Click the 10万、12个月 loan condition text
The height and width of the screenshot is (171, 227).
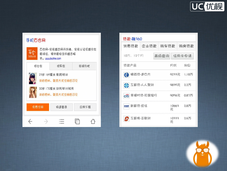(133, 56)
